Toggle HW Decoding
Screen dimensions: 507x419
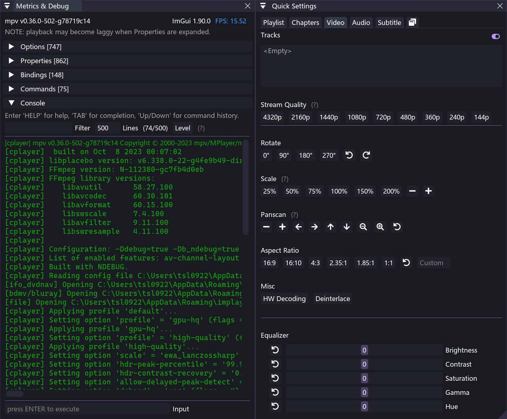coord(284,299)
